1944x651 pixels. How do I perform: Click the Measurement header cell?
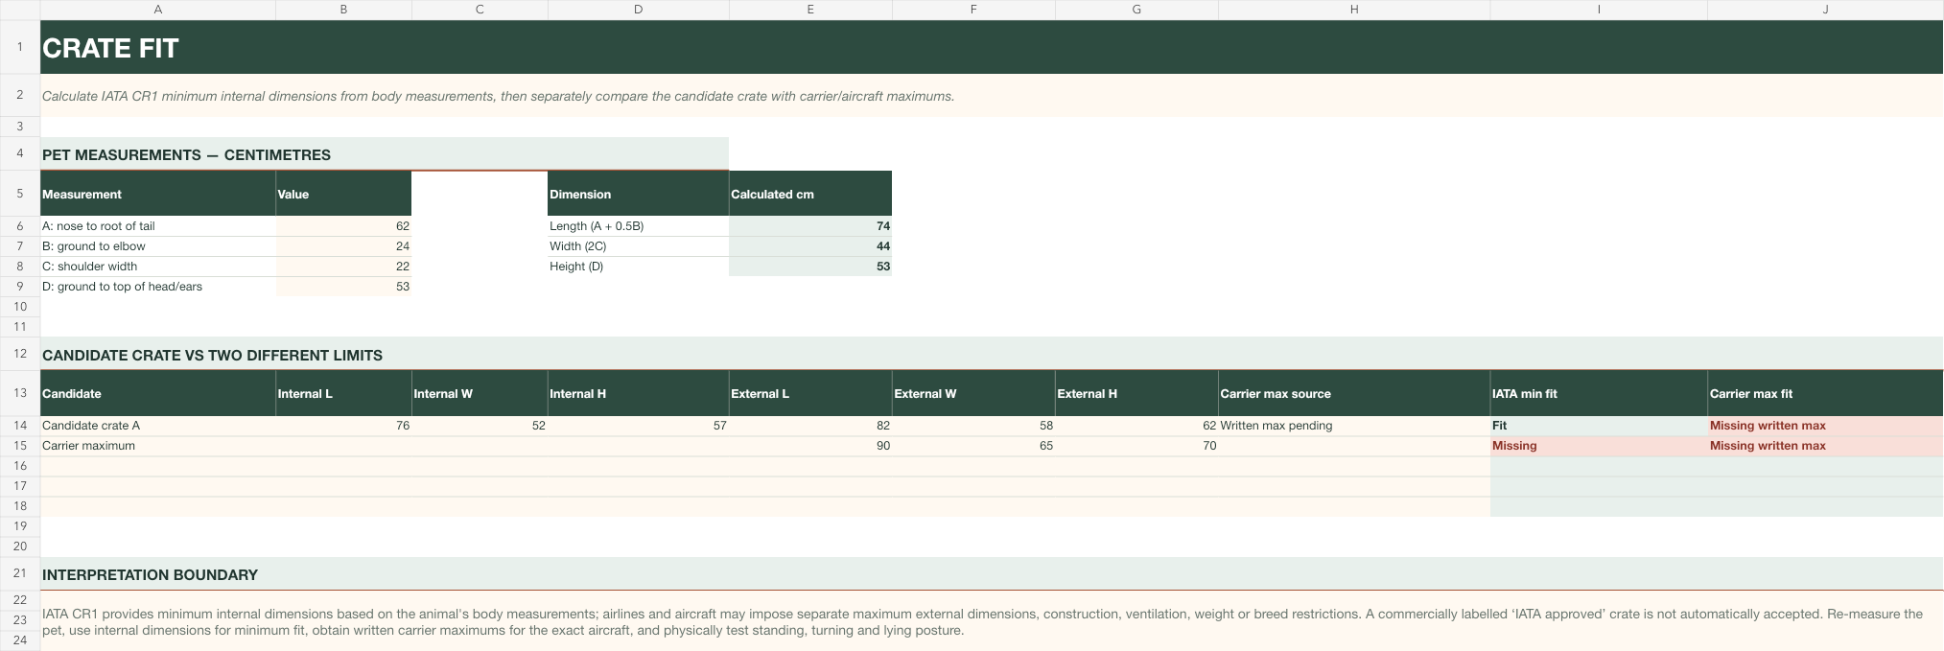[158, 194]
